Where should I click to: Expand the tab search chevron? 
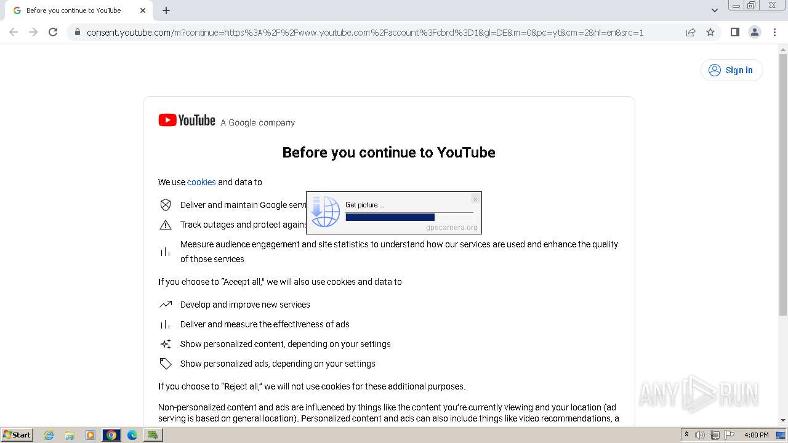714,10
